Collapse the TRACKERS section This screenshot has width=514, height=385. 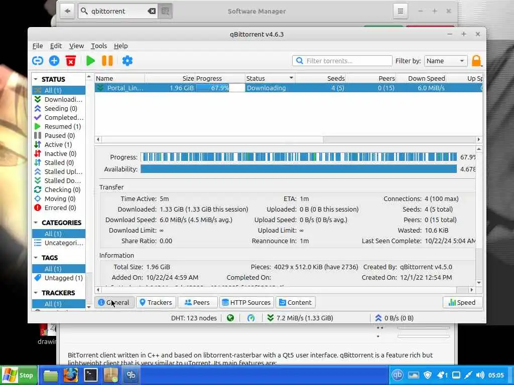point(36,293)
